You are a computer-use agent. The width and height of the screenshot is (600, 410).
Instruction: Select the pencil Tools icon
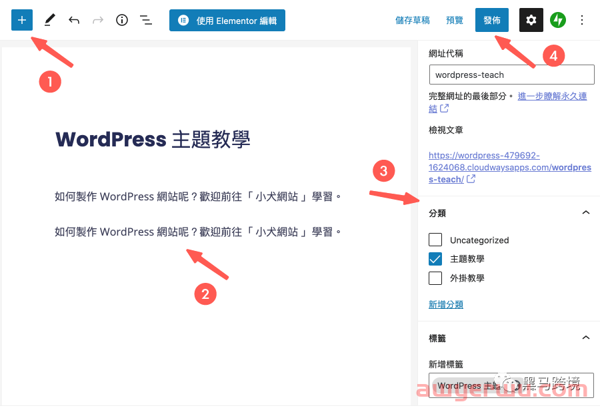point(50,20)
